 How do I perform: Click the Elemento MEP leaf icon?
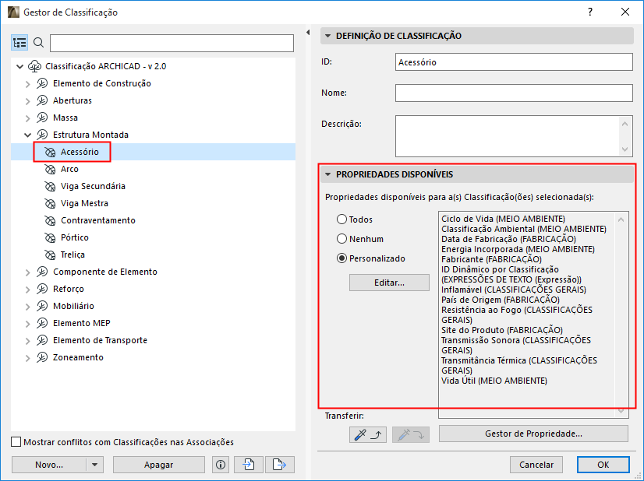click(x=42, y=324)
